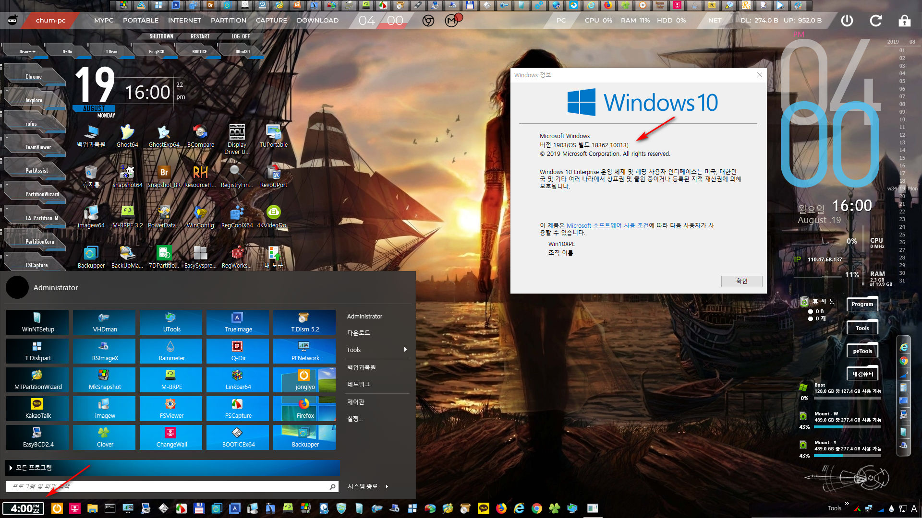Open Q-Dir tile in start menu
Screen dimensions: 922x518
[238, 351]
